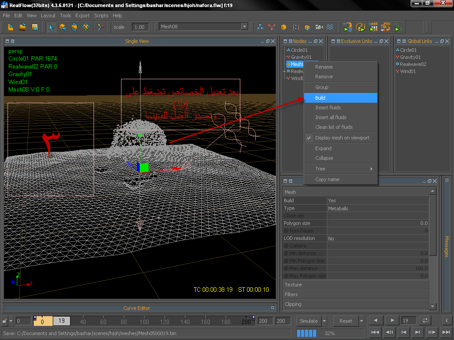454x340 pixels.
Task: Select Realwave02 in Global Links
Action: (413, 64)
